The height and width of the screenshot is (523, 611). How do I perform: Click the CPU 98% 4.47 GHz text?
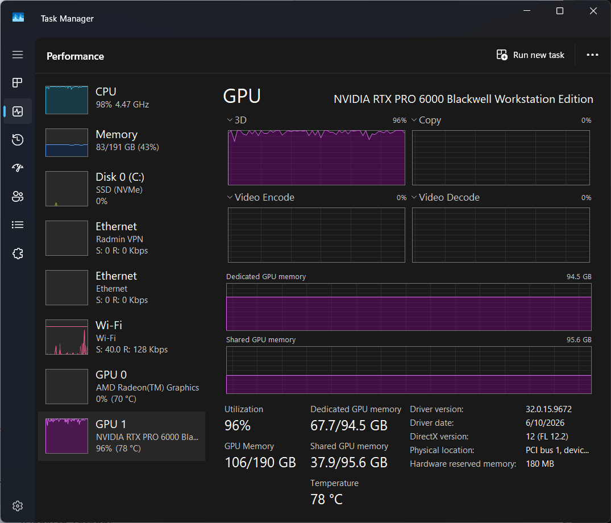[122, 105]
